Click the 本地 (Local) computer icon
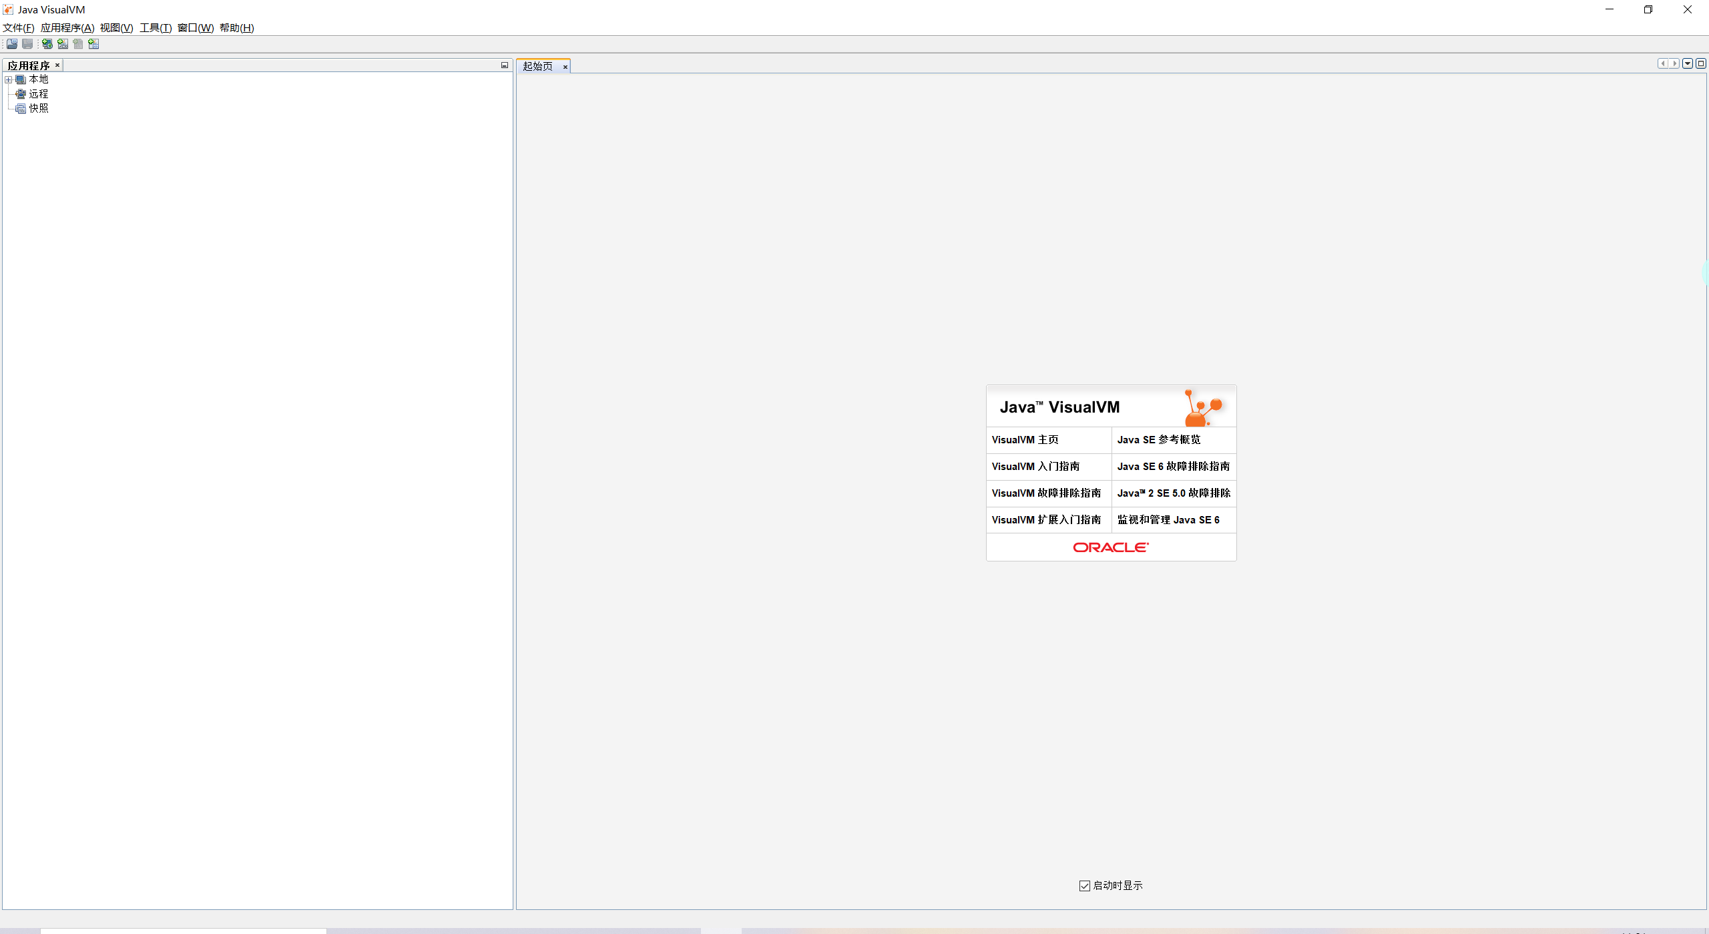Viewport: 1709px width, 934px height. [21, 79]
